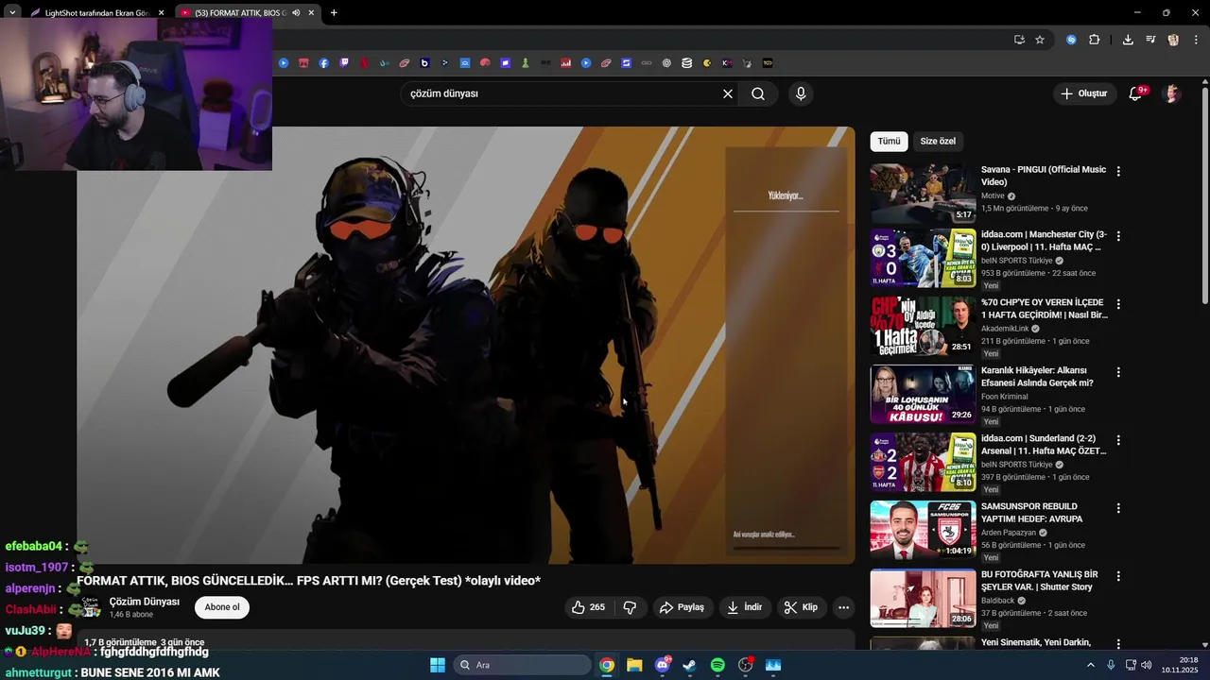Clear the search box with the X icon
1210x680 pixels.
tap(728, 93)
